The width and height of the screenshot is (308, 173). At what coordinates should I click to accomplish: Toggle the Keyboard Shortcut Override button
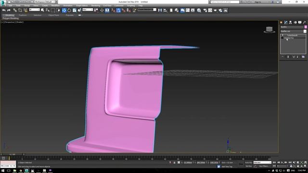(107, 10)
